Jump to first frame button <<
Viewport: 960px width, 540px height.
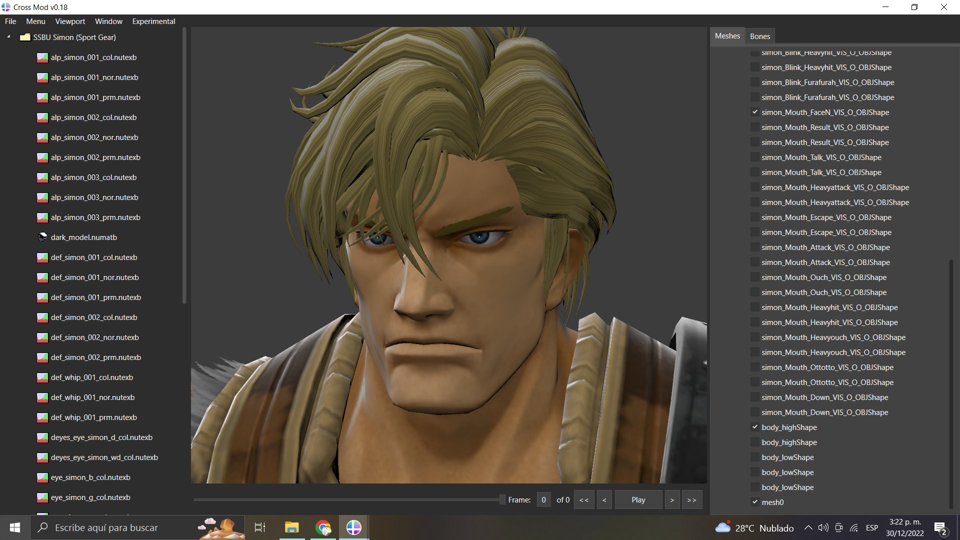[x=583, y=500]
